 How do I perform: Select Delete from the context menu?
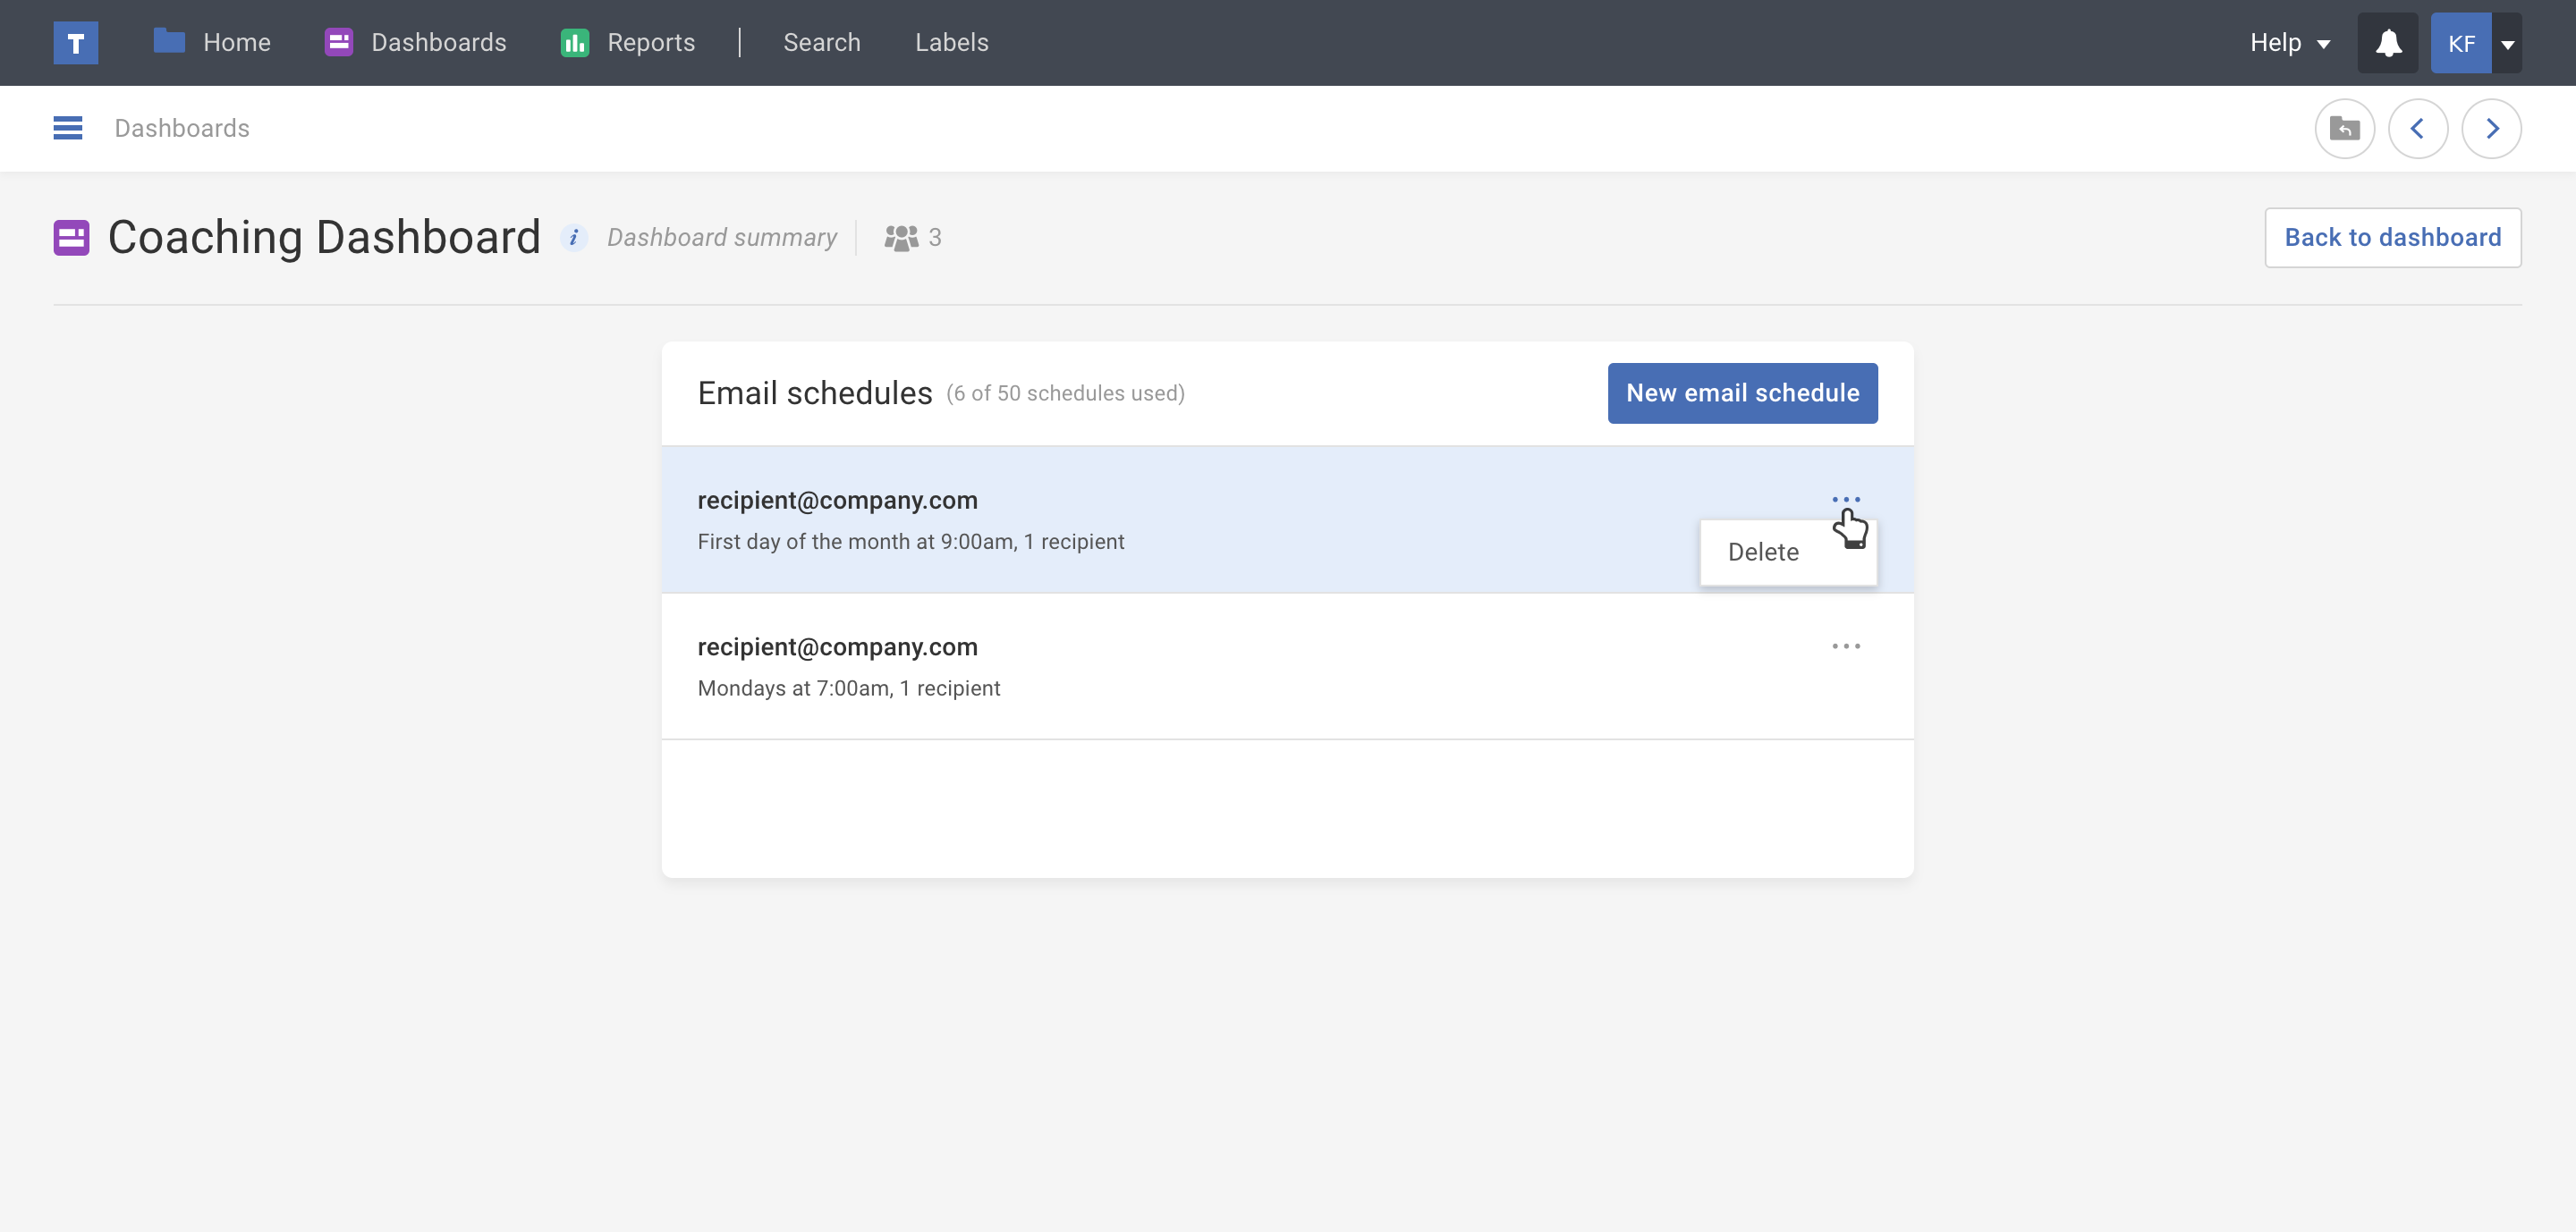coord(1763,552)
